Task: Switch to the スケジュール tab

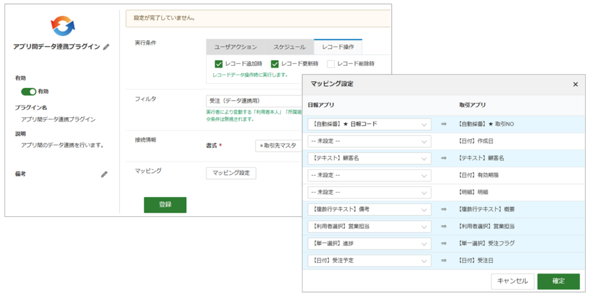Action: (289, 47)
